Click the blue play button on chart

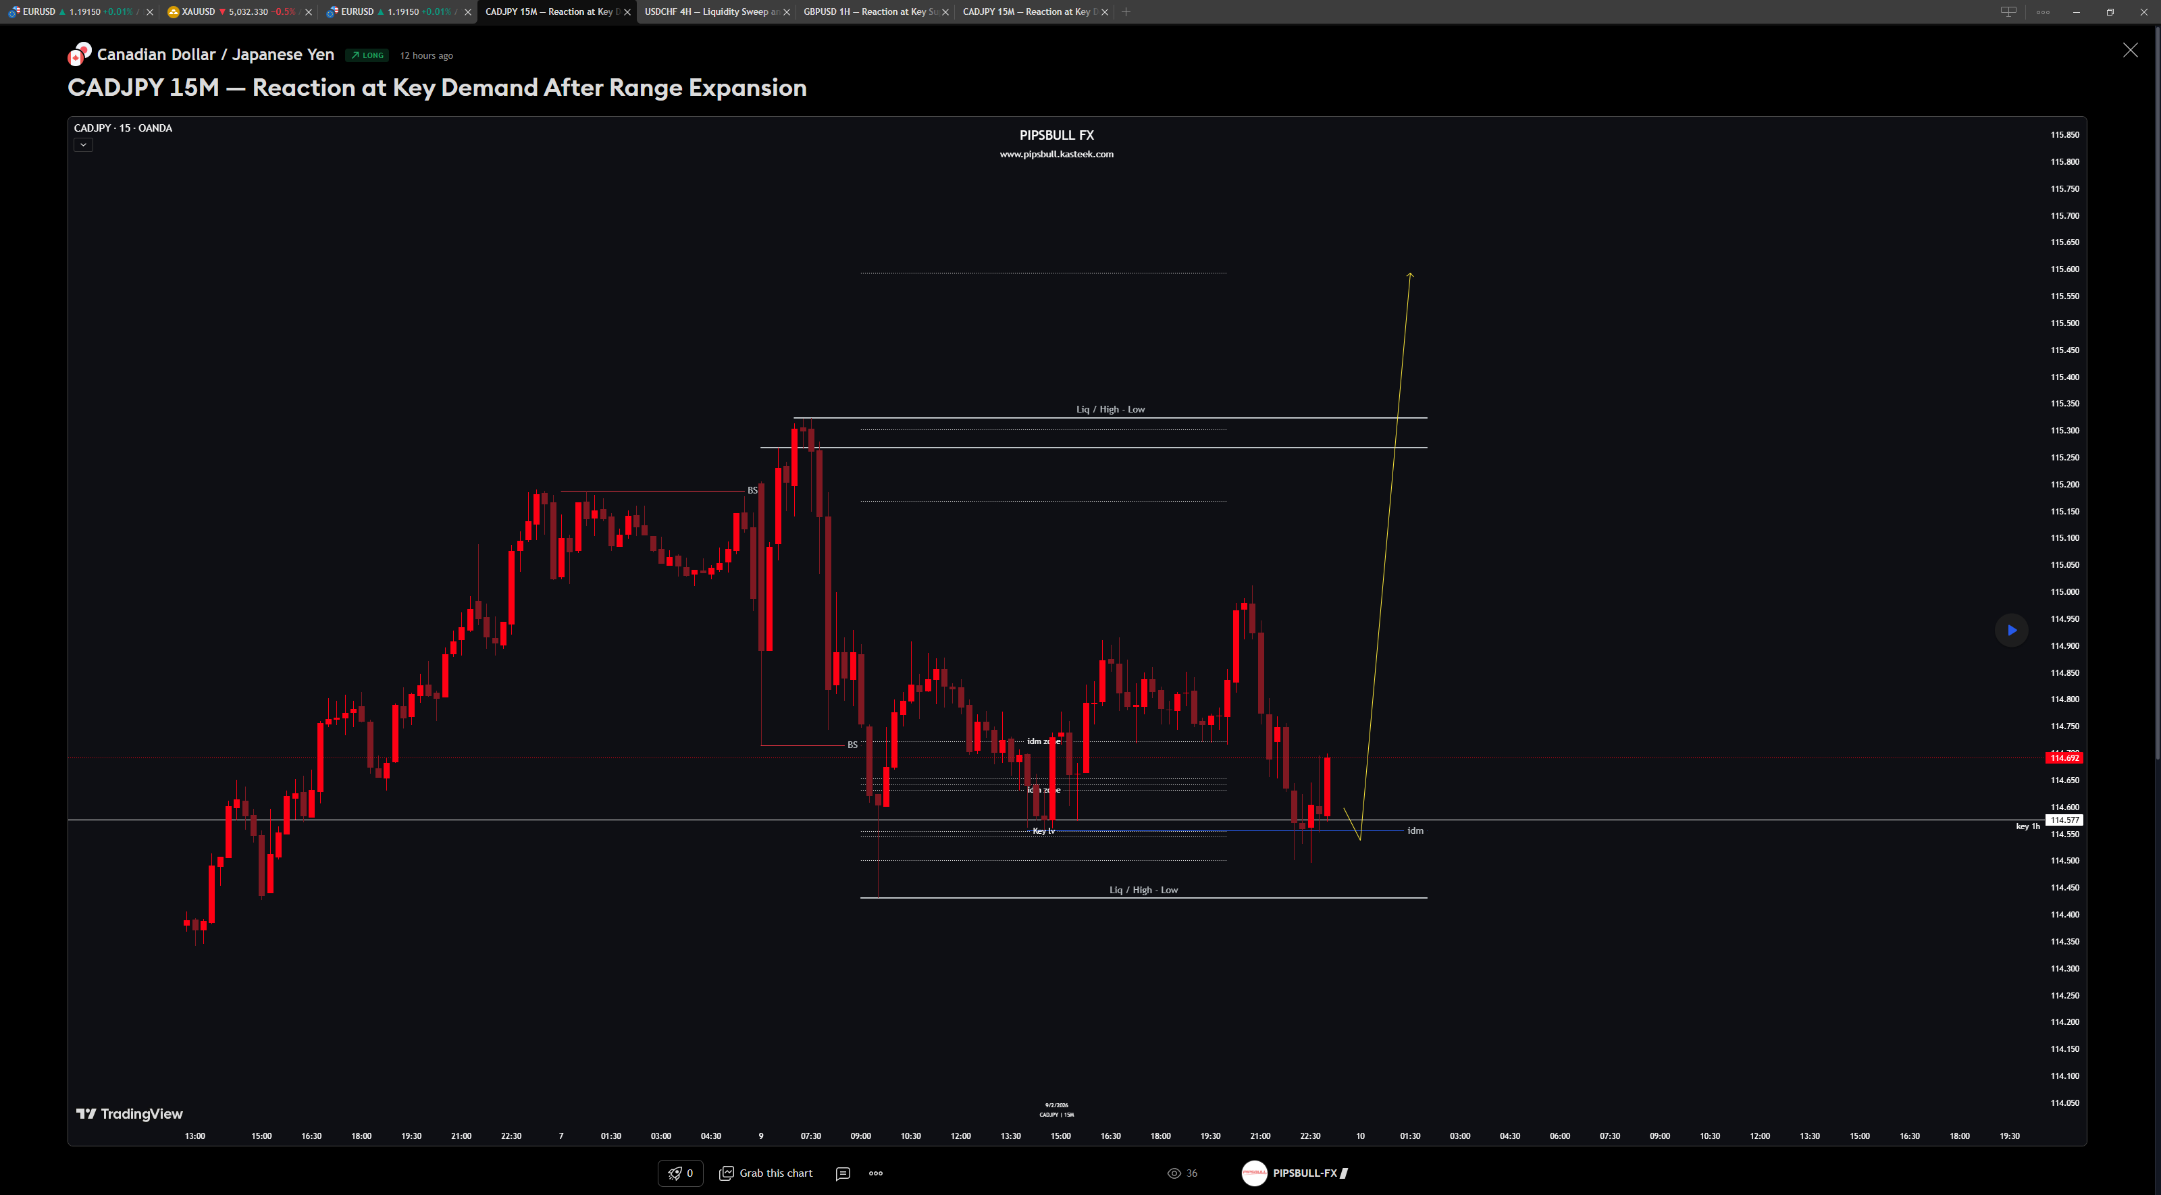2011,630
